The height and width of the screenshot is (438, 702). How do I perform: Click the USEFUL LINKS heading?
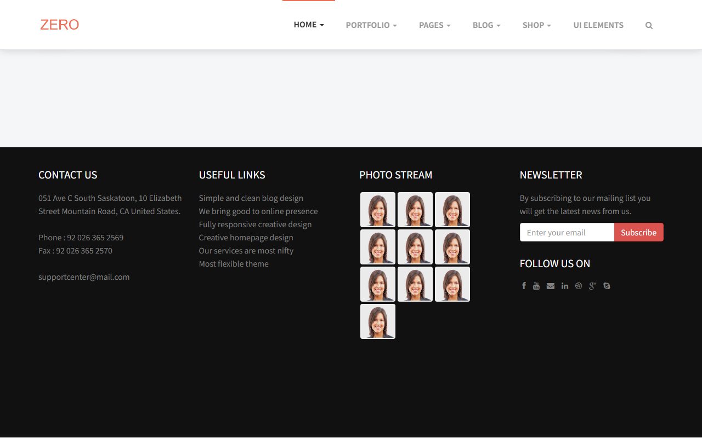click(232, 175)
